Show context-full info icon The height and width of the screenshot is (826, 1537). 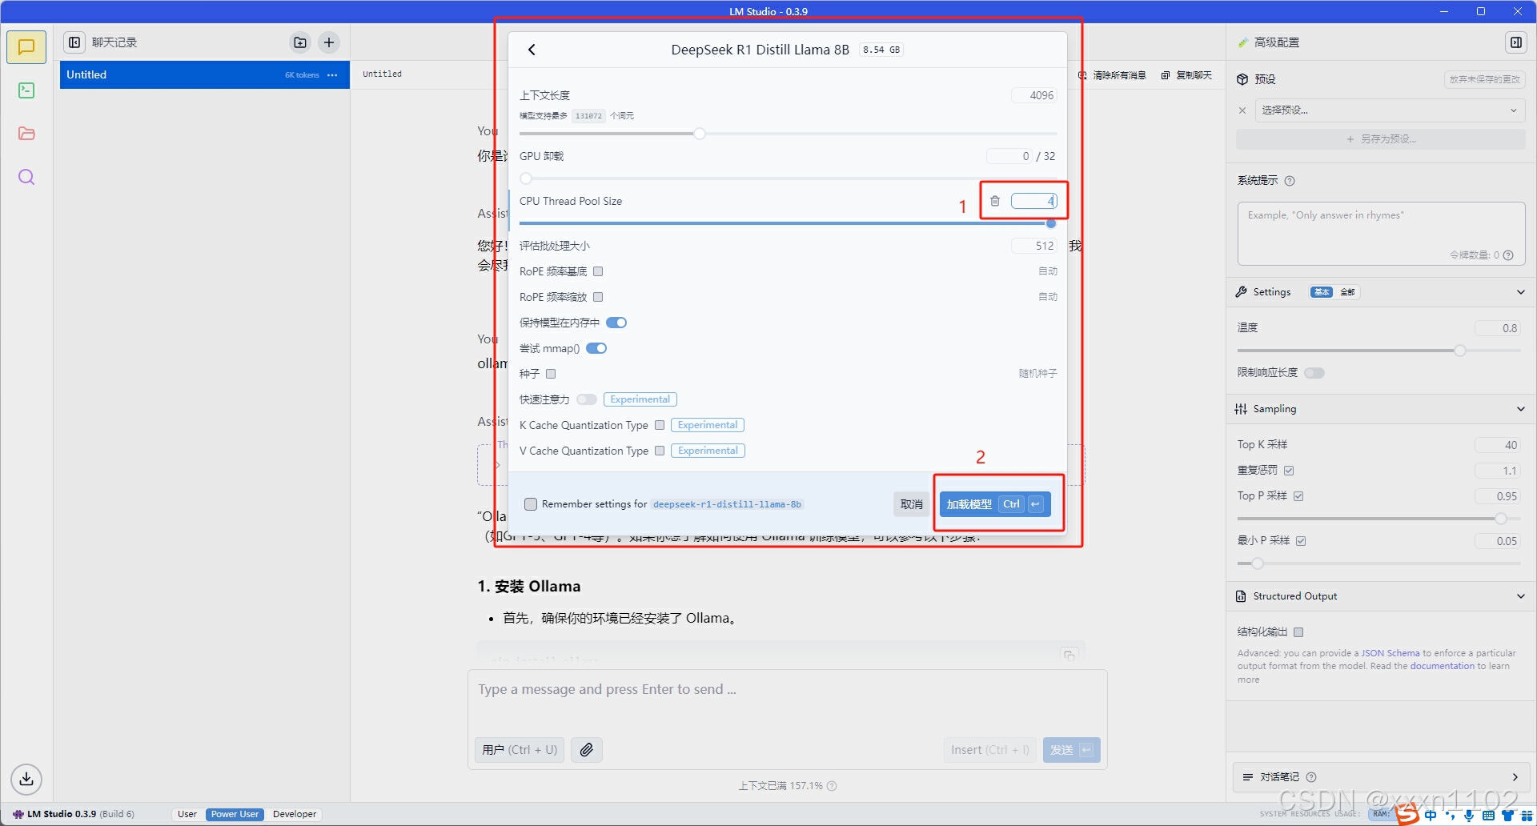(x=832, y=786)
